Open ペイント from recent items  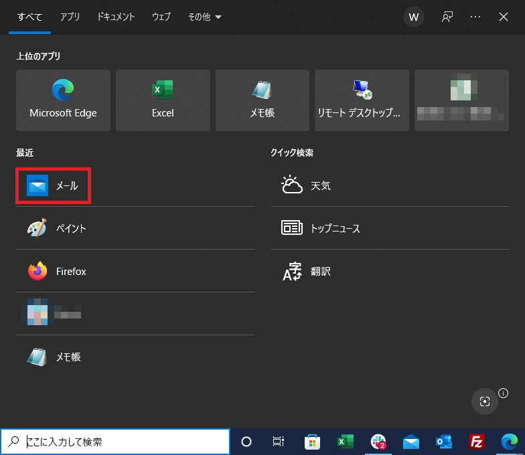(x=135, y=229)
